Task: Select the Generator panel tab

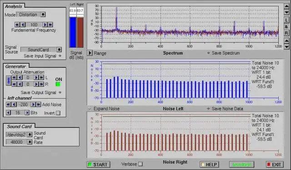Action: click(15, 66)
